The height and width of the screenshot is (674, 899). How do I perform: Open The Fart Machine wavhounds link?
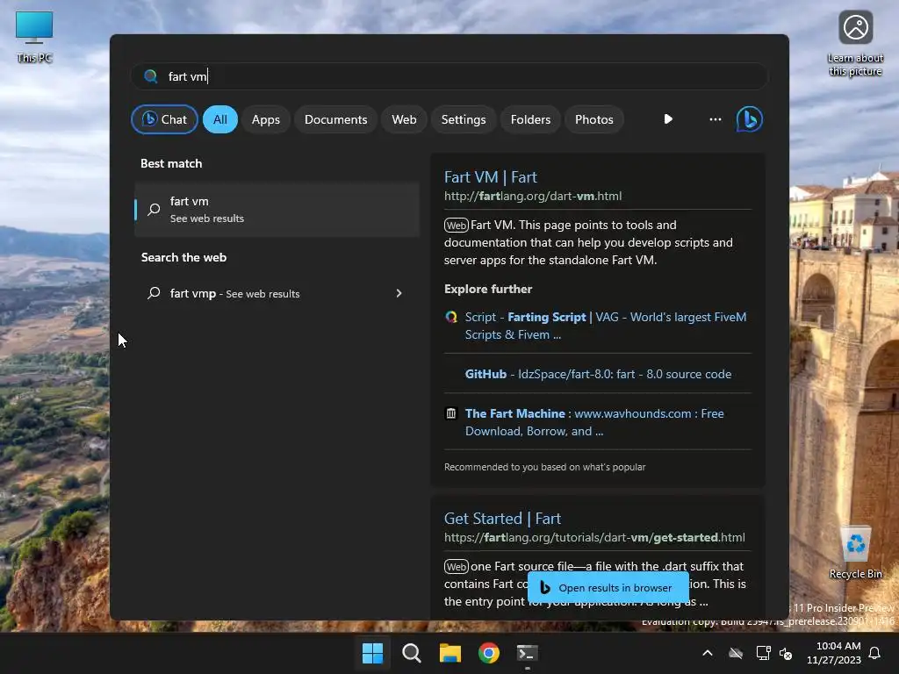(x=594, y=422)
